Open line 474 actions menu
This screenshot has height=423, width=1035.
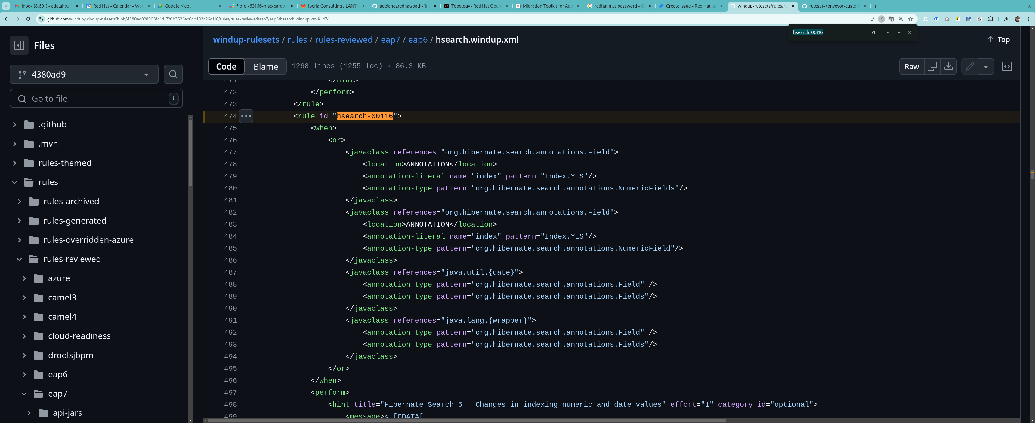pos(246,116)
